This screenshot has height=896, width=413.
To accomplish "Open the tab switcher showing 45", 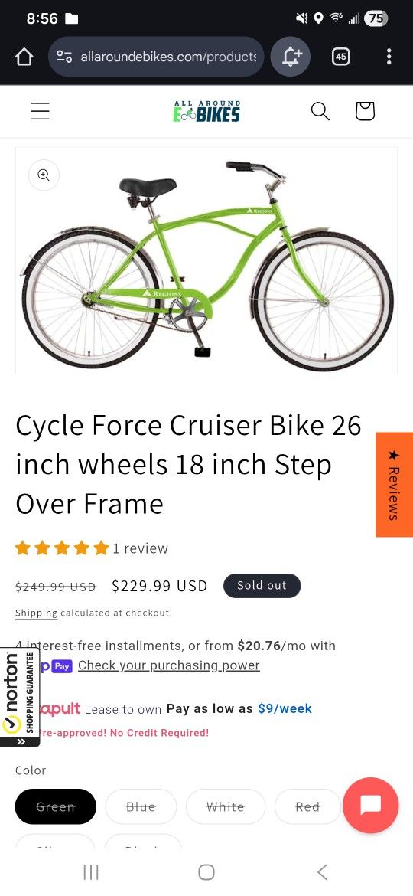I will 340,57.
